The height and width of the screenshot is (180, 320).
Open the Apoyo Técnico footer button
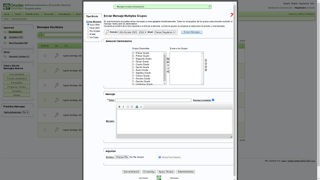pos(166,171)
